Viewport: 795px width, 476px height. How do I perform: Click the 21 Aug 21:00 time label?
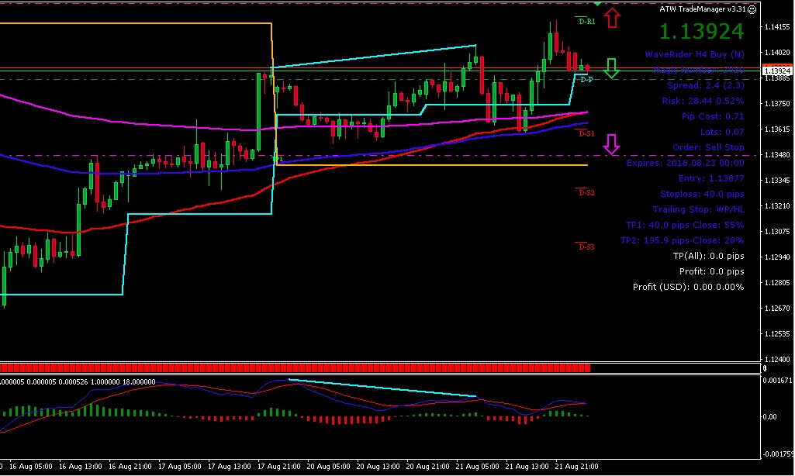tap(576, 467)
